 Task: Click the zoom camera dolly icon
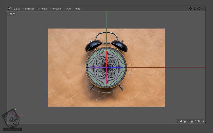tap(195, 9)
